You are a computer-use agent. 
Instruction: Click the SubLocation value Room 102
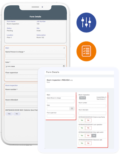[40, 37]
